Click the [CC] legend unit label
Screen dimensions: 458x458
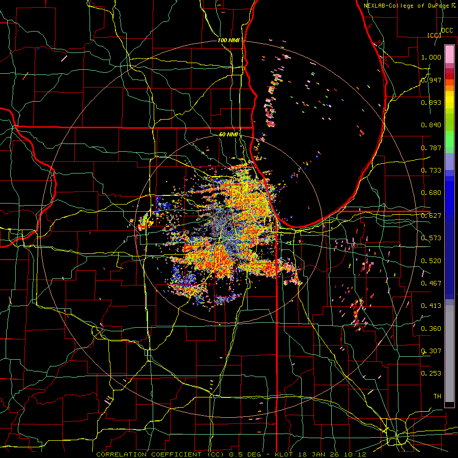[x=434, y=35]
